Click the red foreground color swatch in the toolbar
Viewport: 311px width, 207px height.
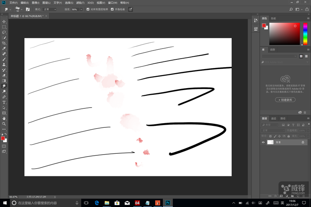3,138
